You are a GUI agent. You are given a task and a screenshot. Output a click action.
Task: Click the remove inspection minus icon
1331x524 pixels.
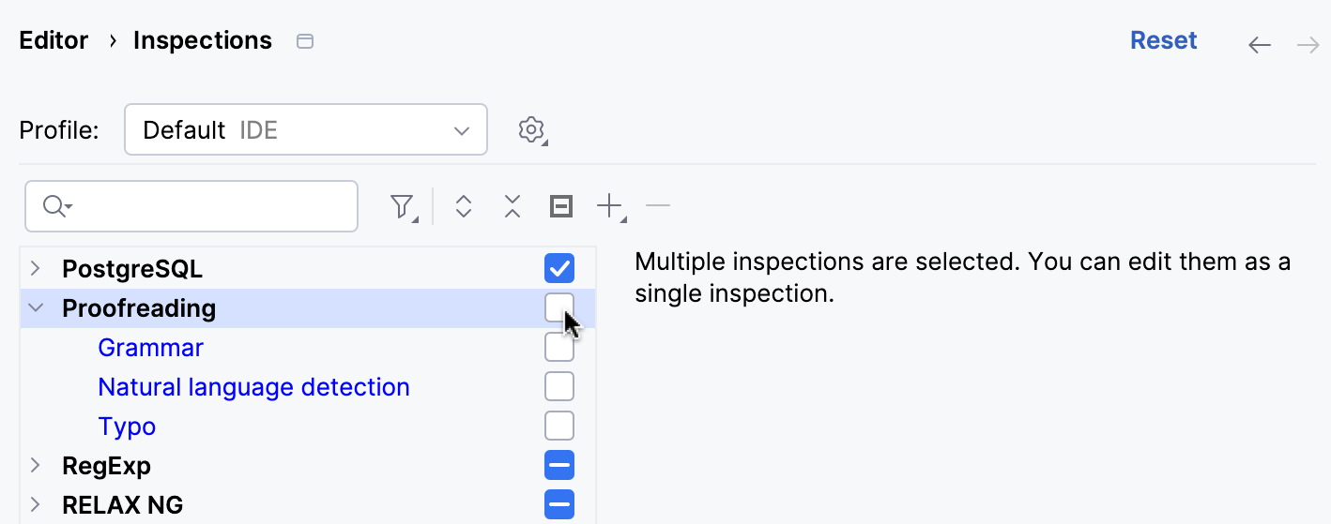point(658,205)
